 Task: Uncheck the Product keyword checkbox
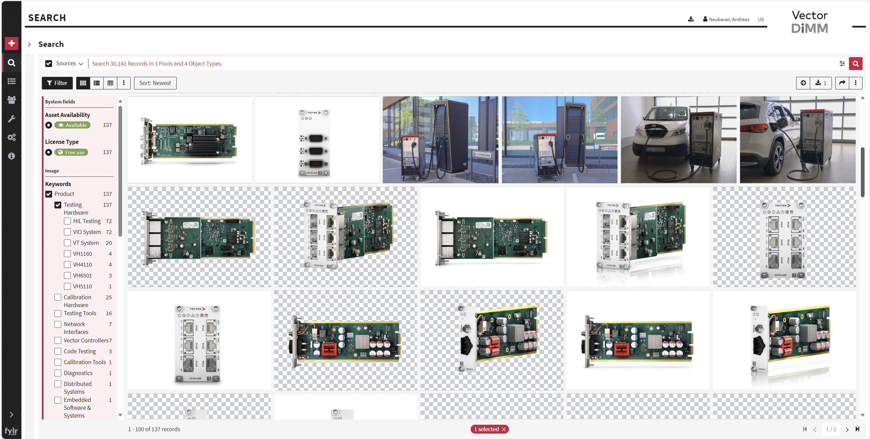pos(49,194)
